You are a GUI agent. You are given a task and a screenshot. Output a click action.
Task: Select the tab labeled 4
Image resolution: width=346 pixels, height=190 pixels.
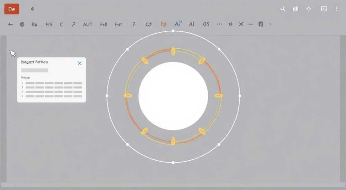click(x=32, y=9)
